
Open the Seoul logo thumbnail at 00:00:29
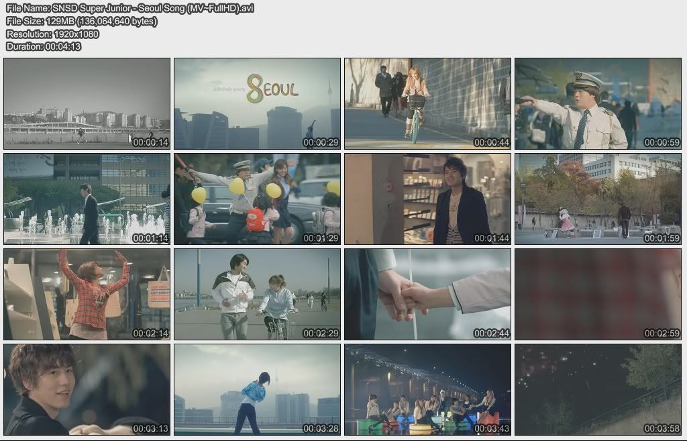[257, 103]
